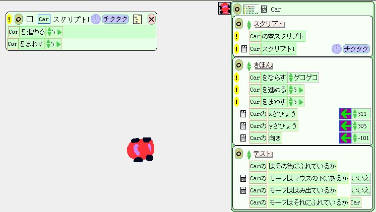
Task: Click the clock icon in viewer スクリプト1 row
Action: click(x=336, y=49)
